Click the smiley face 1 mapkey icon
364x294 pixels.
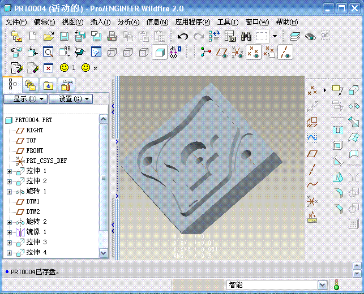65,68
